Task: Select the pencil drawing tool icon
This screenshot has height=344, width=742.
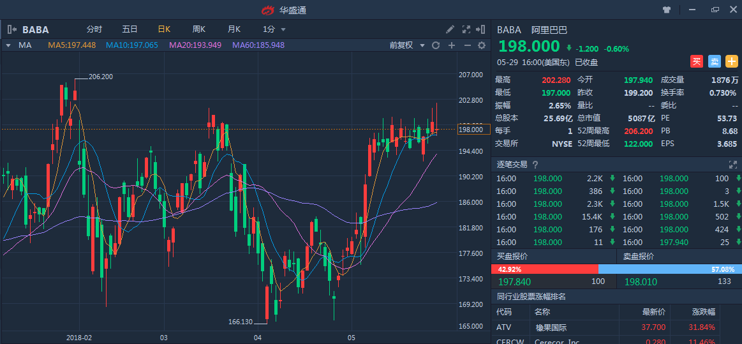Action: [x=450, y=29]
